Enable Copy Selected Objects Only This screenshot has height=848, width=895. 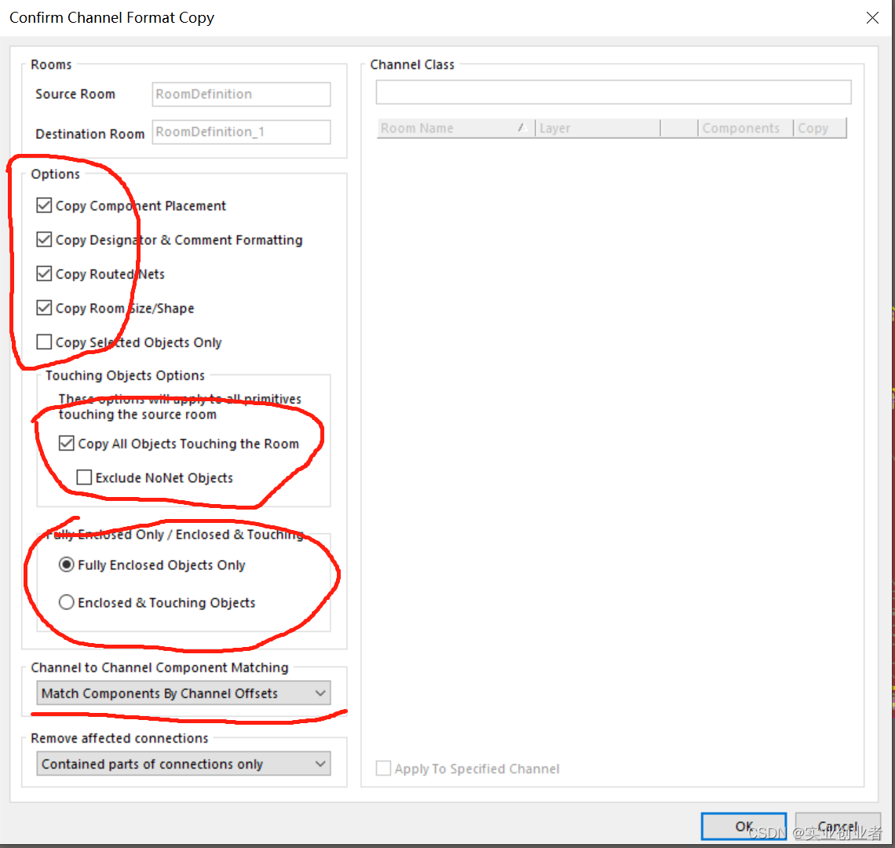(x=44, y=342)
